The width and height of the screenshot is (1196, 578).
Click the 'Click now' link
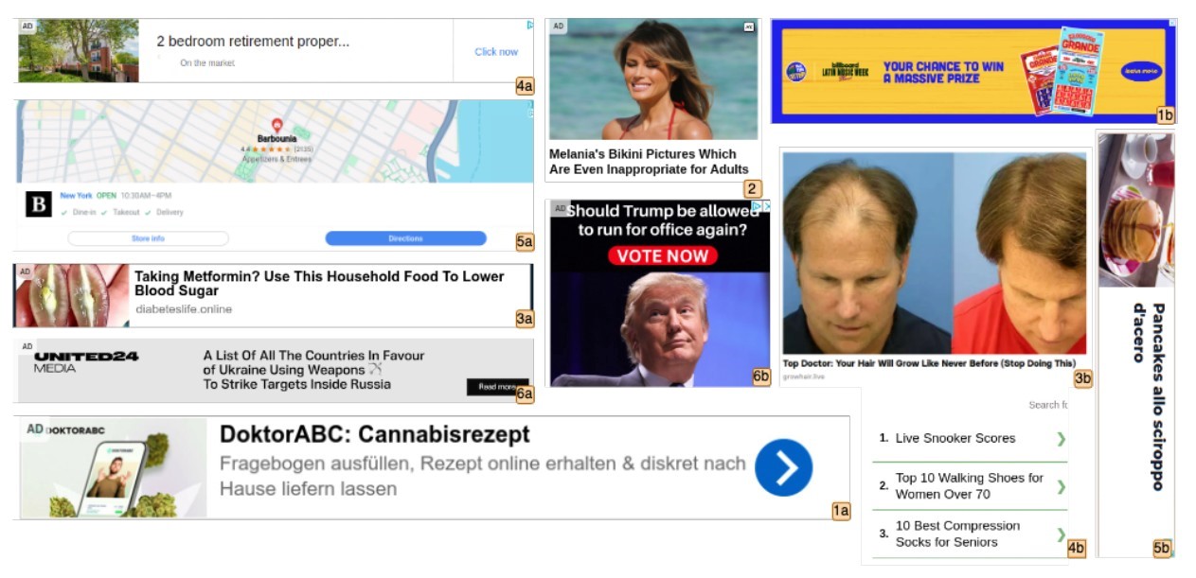click(x=496, y=52)
